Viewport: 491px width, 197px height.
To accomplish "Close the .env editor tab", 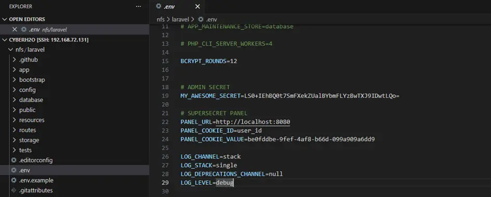I will [x=197, y=7].
